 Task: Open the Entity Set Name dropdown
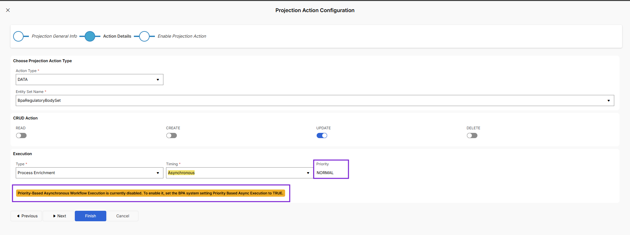point(315,100)
